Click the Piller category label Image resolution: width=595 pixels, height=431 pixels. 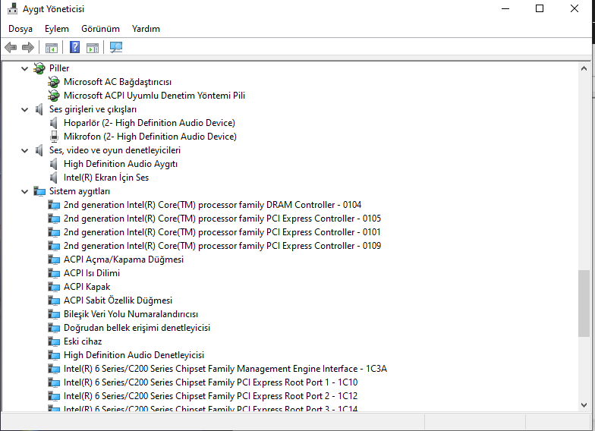click(x=59, y=68)
